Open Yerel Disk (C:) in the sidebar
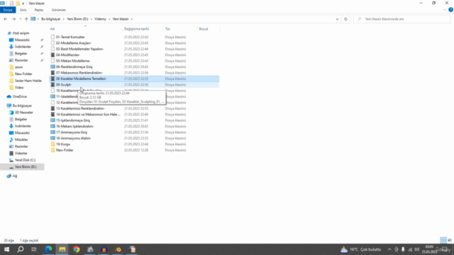This screenshot has height=255, width=454. point(25,160)
